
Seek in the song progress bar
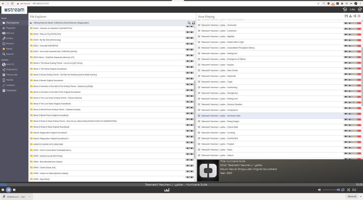click(181, 184)
